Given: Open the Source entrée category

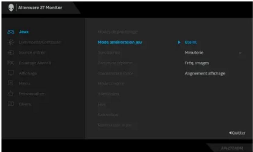Looking at the screenshot, I should click(32, 52).
